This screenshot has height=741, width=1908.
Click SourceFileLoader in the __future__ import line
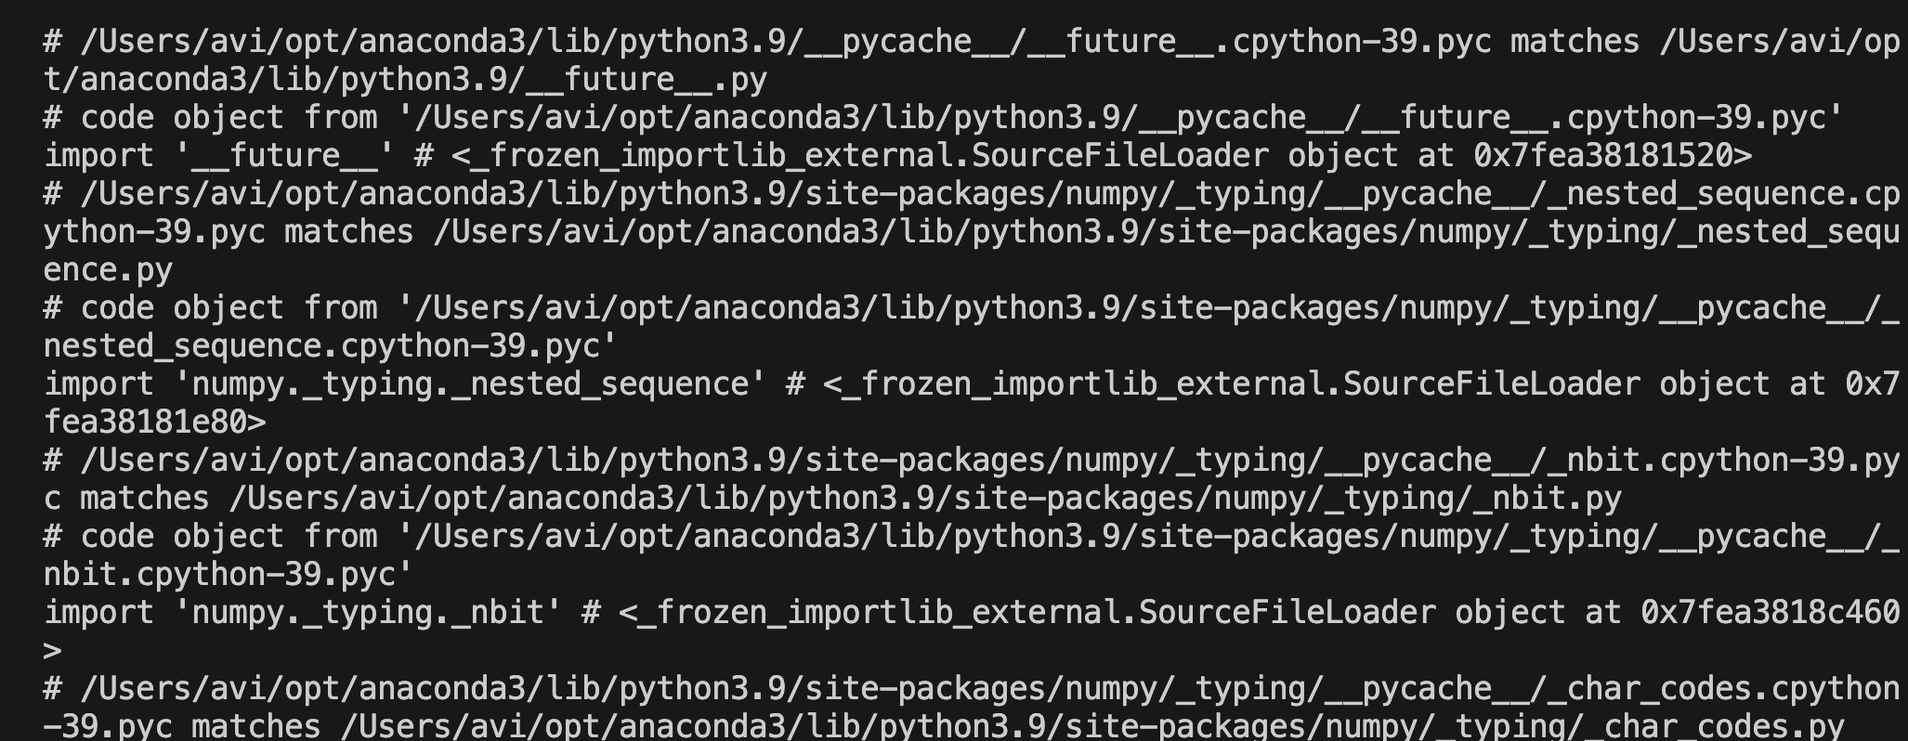(x=1120, y=156)
